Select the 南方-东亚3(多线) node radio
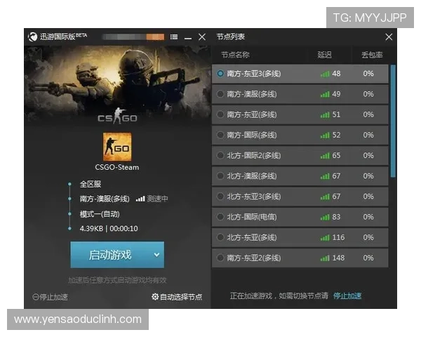 click(x=220, y=73)
